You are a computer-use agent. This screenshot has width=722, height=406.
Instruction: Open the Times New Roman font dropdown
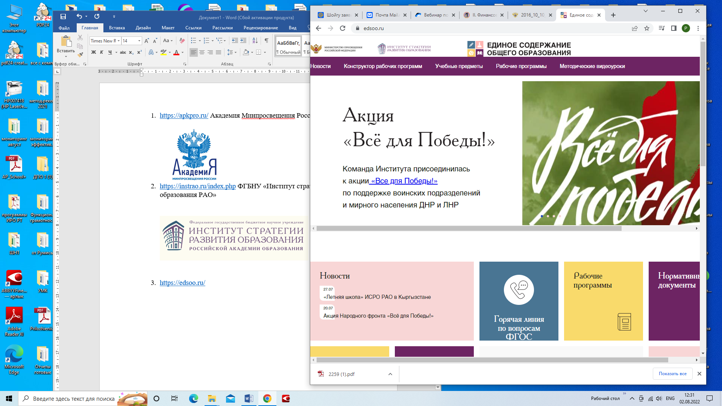click(x=118, y=41)
